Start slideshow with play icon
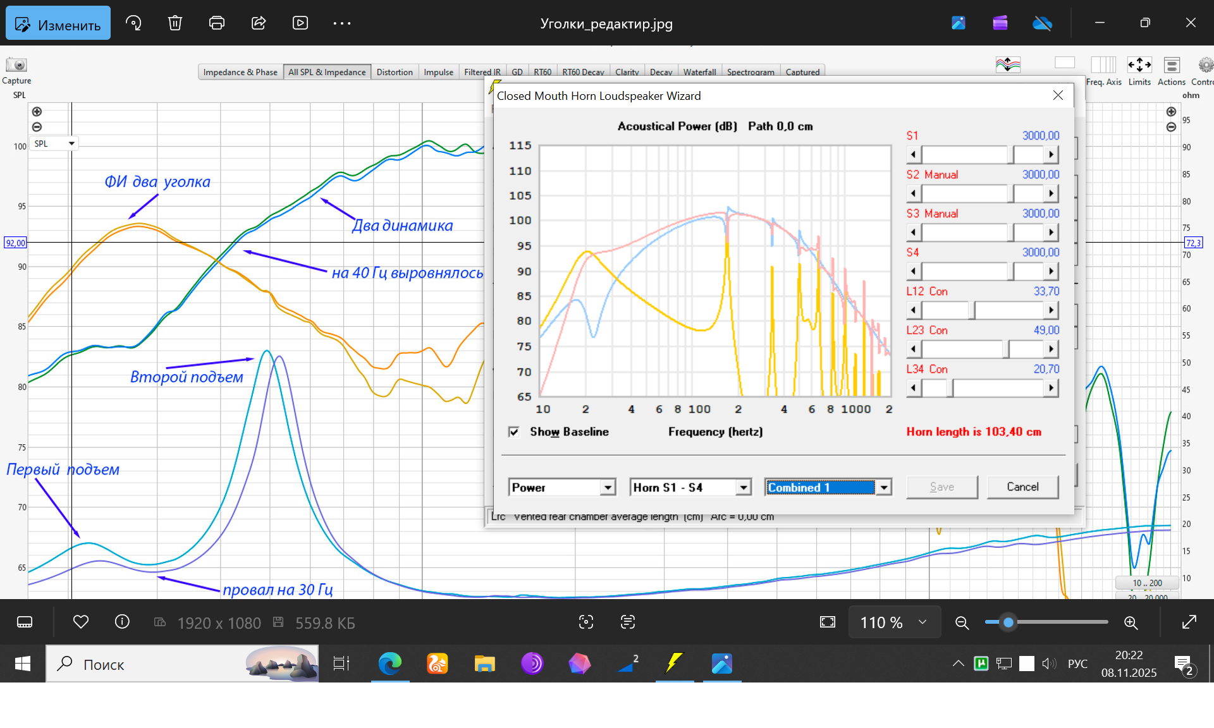Screen dimensions: 1214x728 point(300,23)
